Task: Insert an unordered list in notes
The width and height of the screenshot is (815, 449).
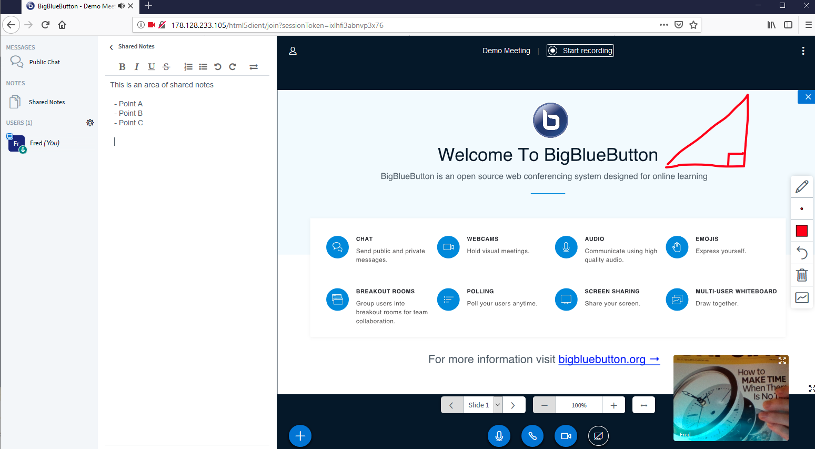Action: (203, 67)
